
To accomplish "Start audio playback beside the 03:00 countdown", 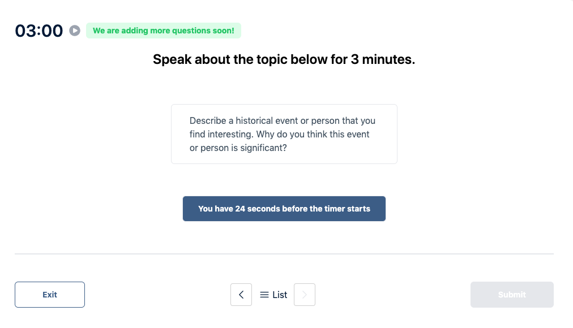I will (74, 31).
